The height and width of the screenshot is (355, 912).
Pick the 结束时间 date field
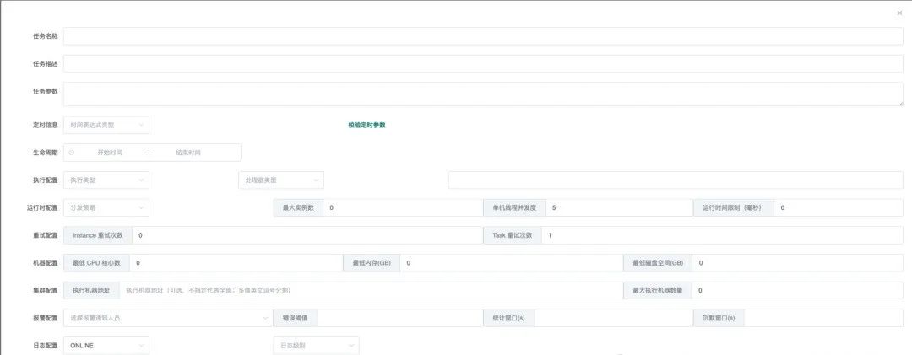(188, 153)
